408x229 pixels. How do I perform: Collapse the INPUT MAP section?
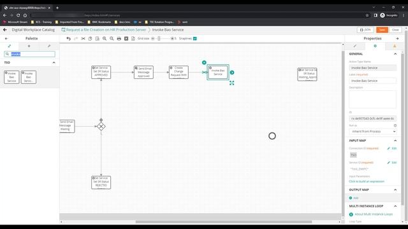tap(395, 141)
